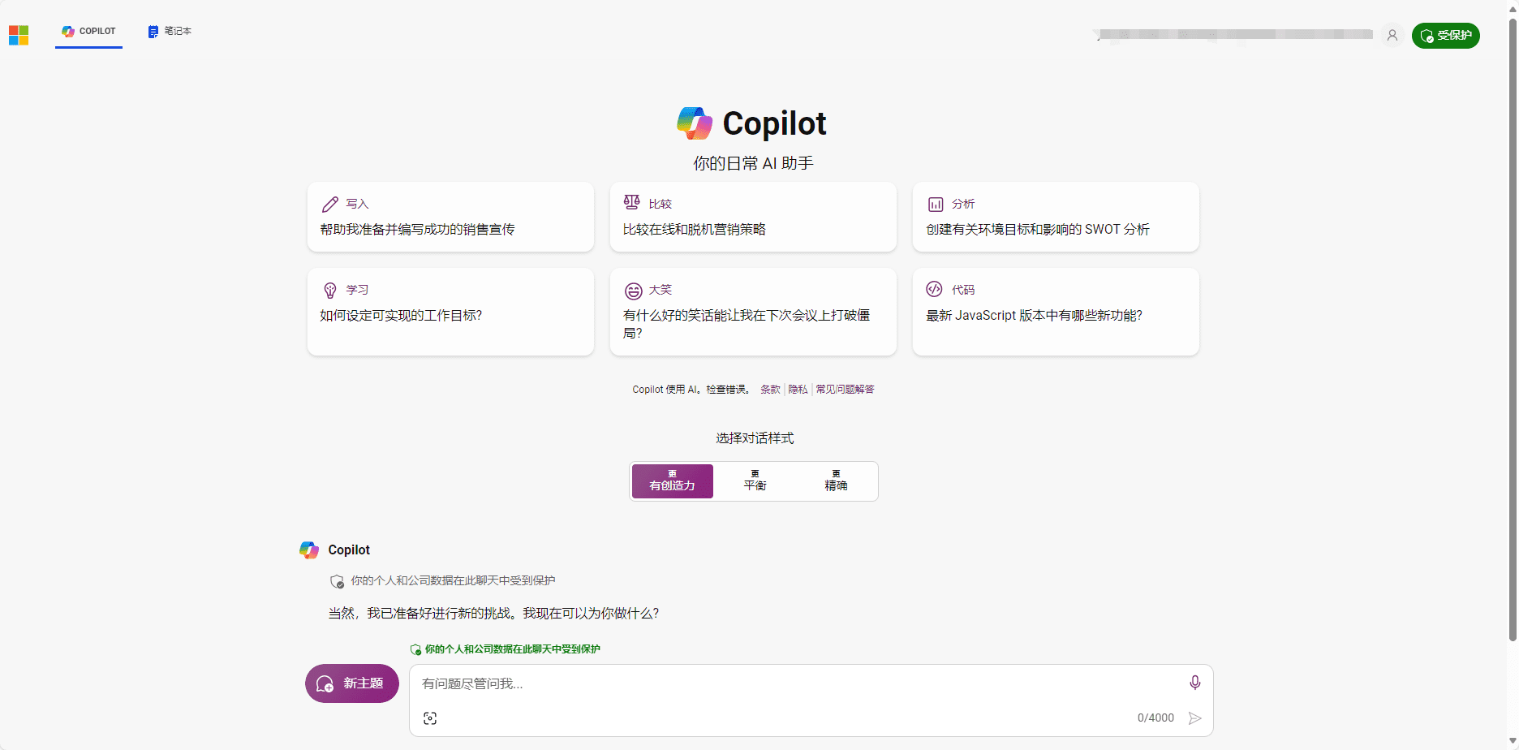Switch to the 笔记本 notebook tab
This screenshot has height=750, width=1519.
(170, 32)
